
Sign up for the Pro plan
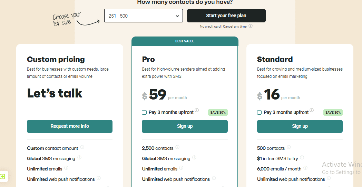point(185,126)
